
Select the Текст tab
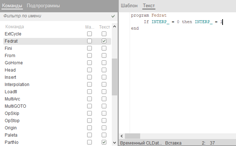coord(148,6)
